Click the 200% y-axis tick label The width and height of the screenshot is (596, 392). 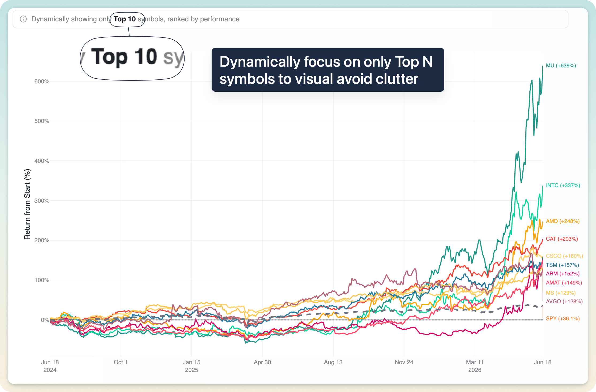(x=42, y=240)
